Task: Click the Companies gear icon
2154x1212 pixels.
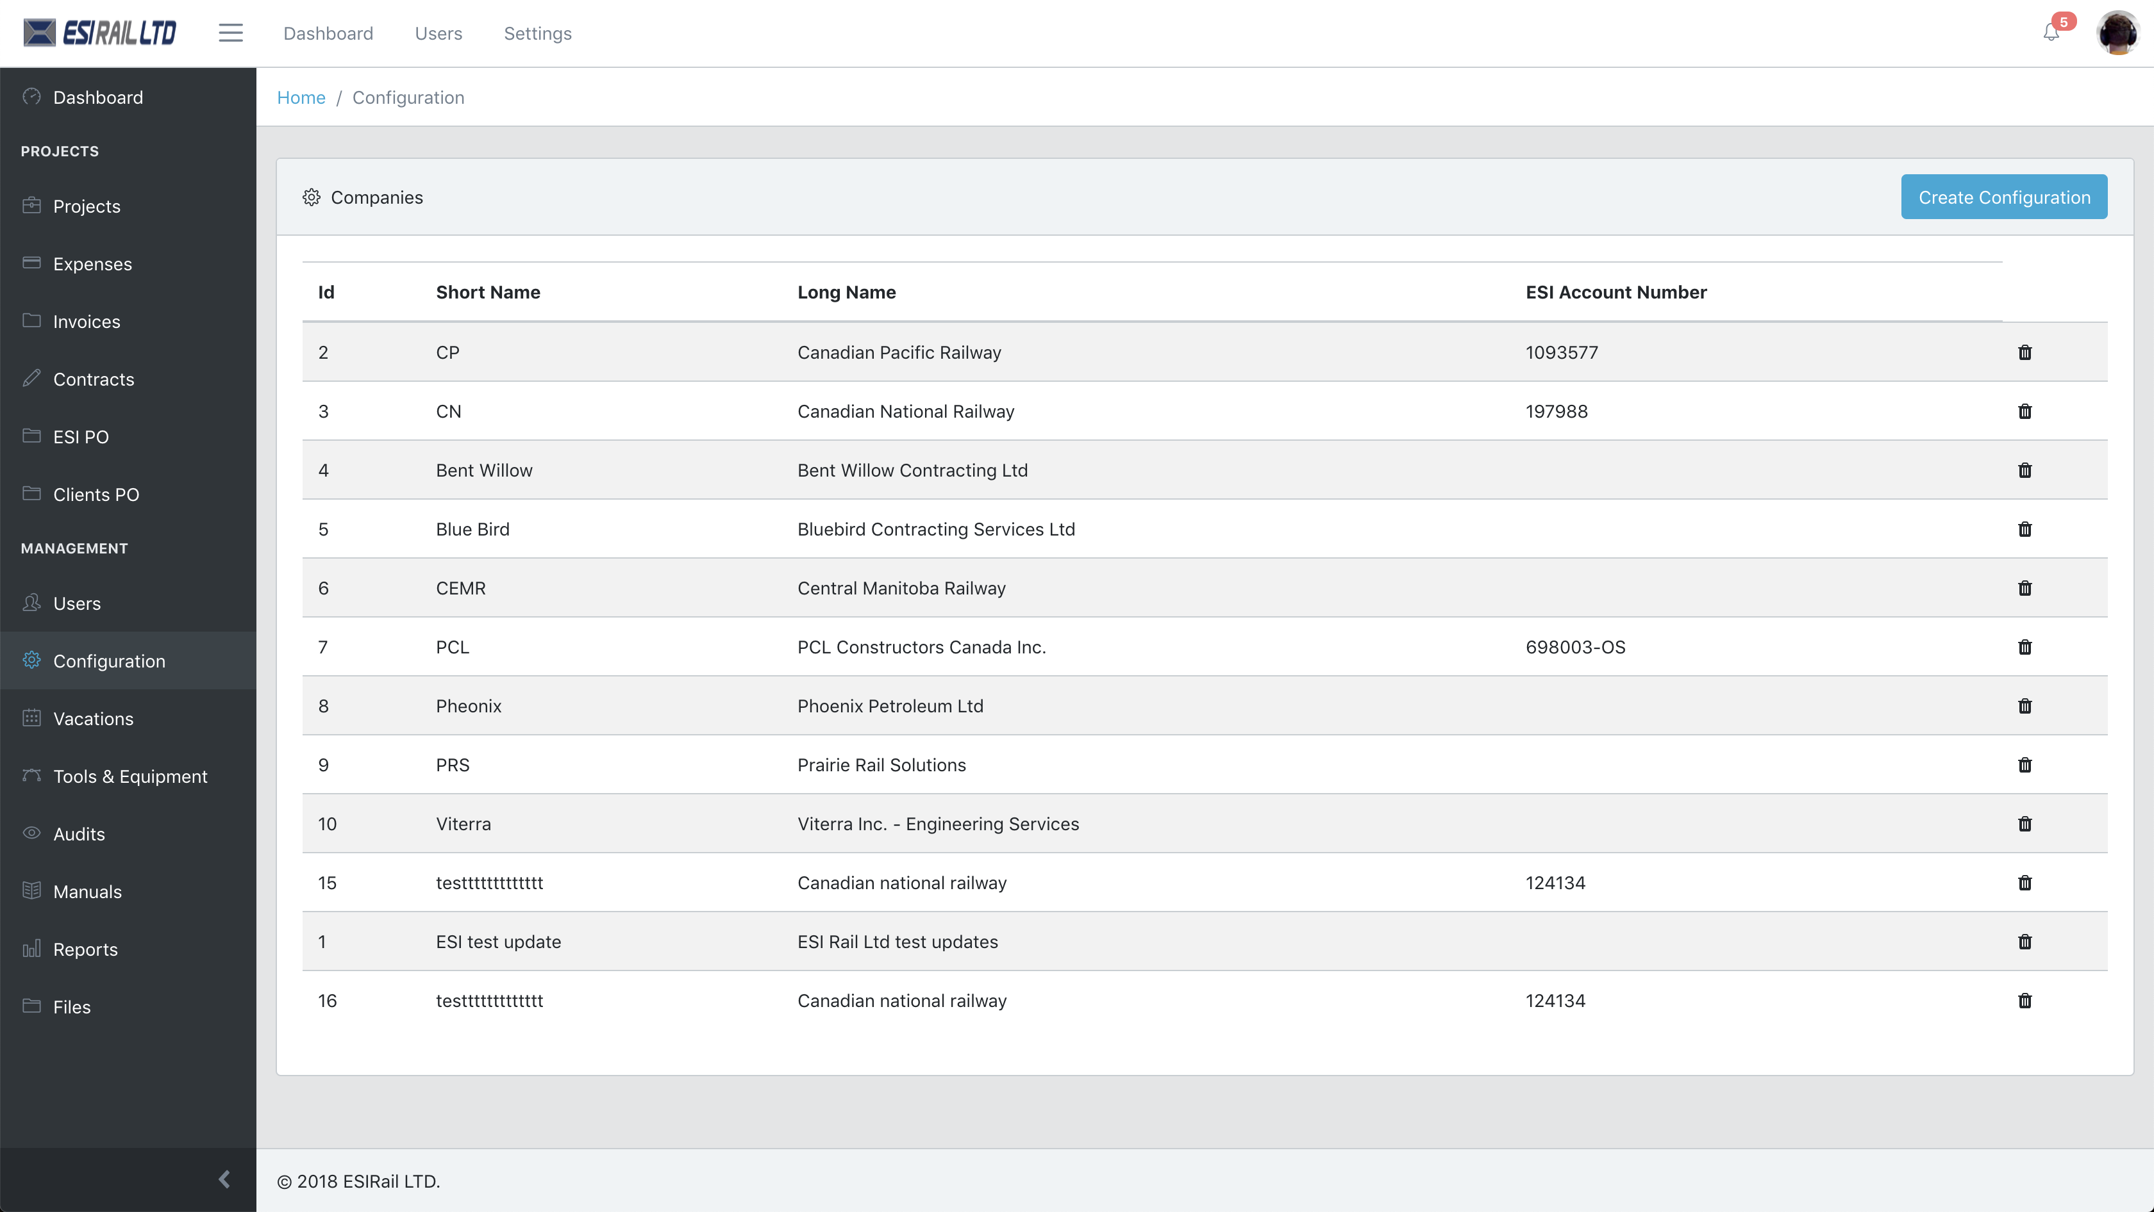Action: pyautogui.click(x=311, y=197)
